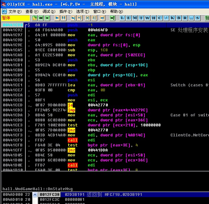Open Threads window (T button)

141,18
